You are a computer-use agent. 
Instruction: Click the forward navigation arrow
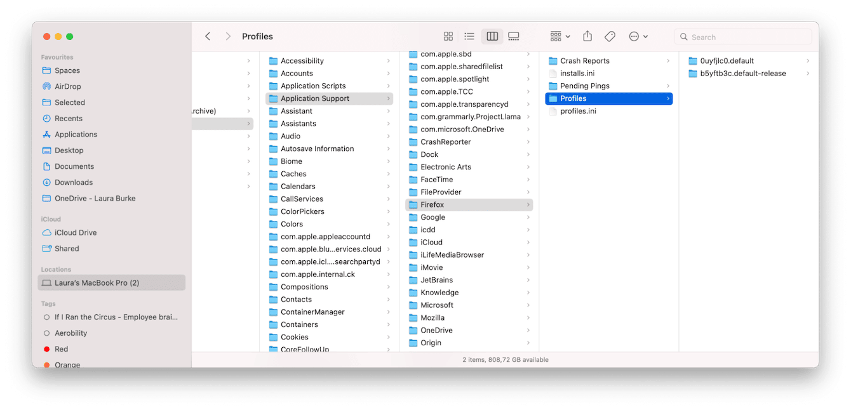pos(227,36)
